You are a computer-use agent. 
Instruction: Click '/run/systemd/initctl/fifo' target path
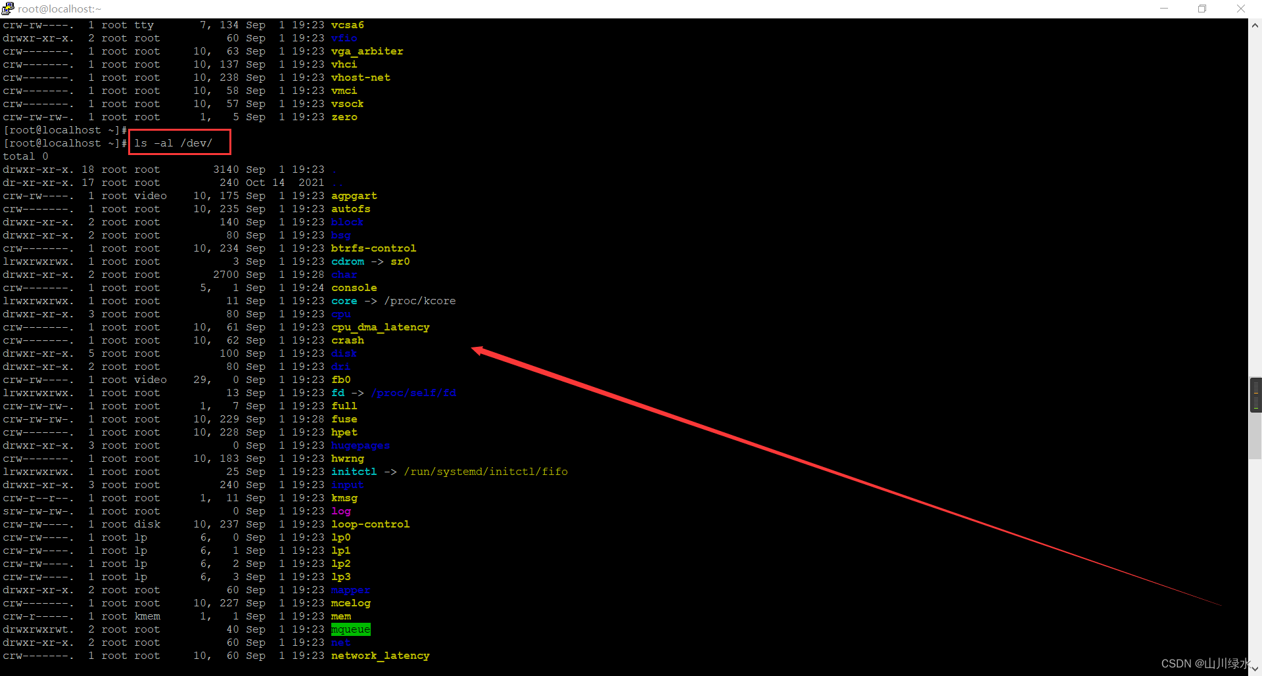(x=486, y=472)
